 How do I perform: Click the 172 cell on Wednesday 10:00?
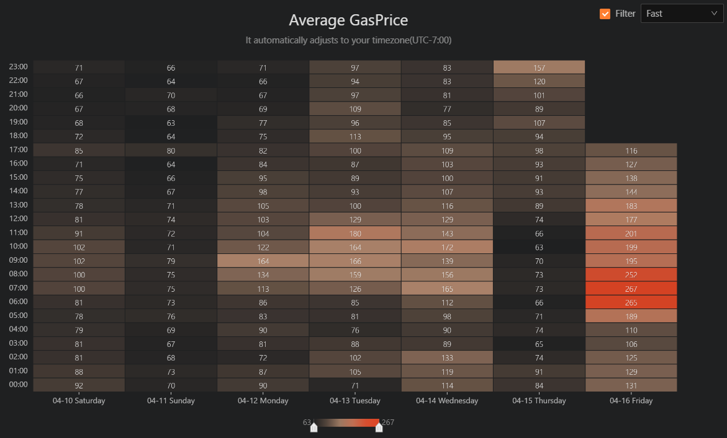pos(447,247)
